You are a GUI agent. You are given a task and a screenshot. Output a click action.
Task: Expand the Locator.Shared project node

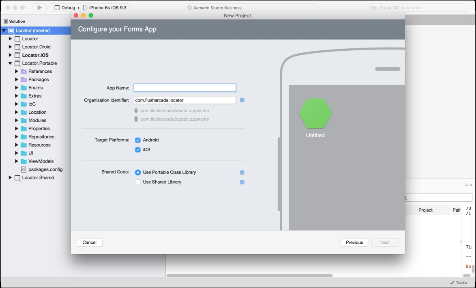10,178
